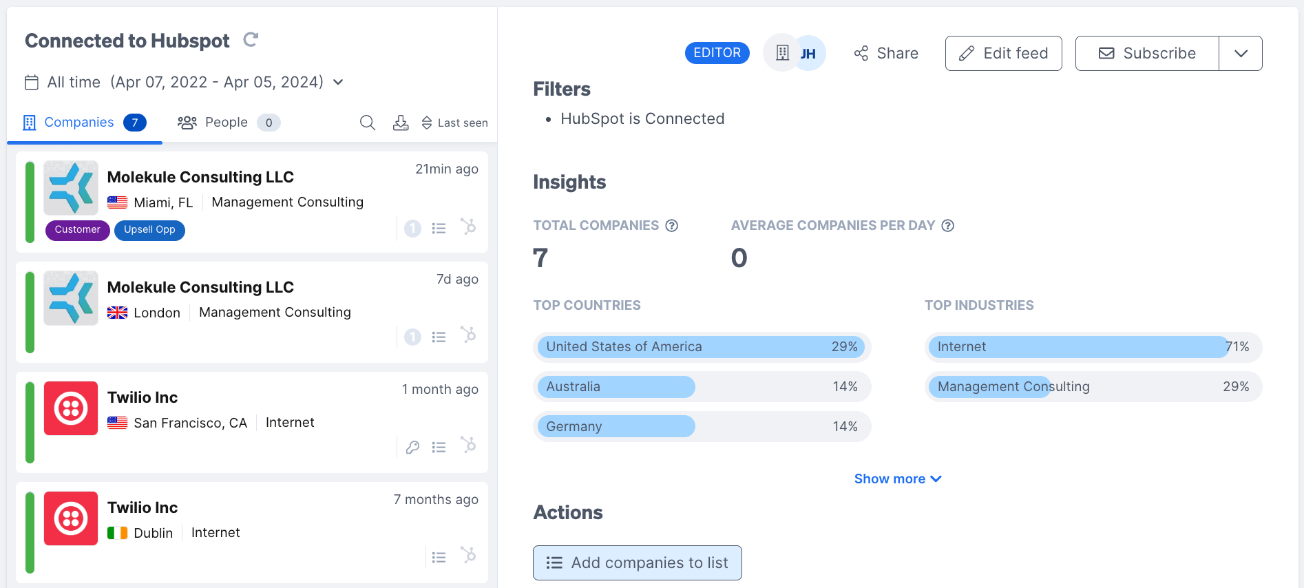Open the All time date range dropdown
This screenshot has height=588, width=1304.
click(x=184, y=83)
